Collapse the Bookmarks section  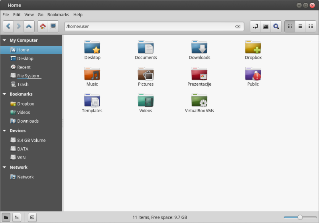click(x=4, y=94)
